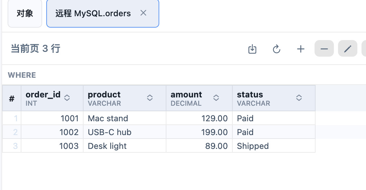
Task: Select the amount column header
Action: pos(199,98)
